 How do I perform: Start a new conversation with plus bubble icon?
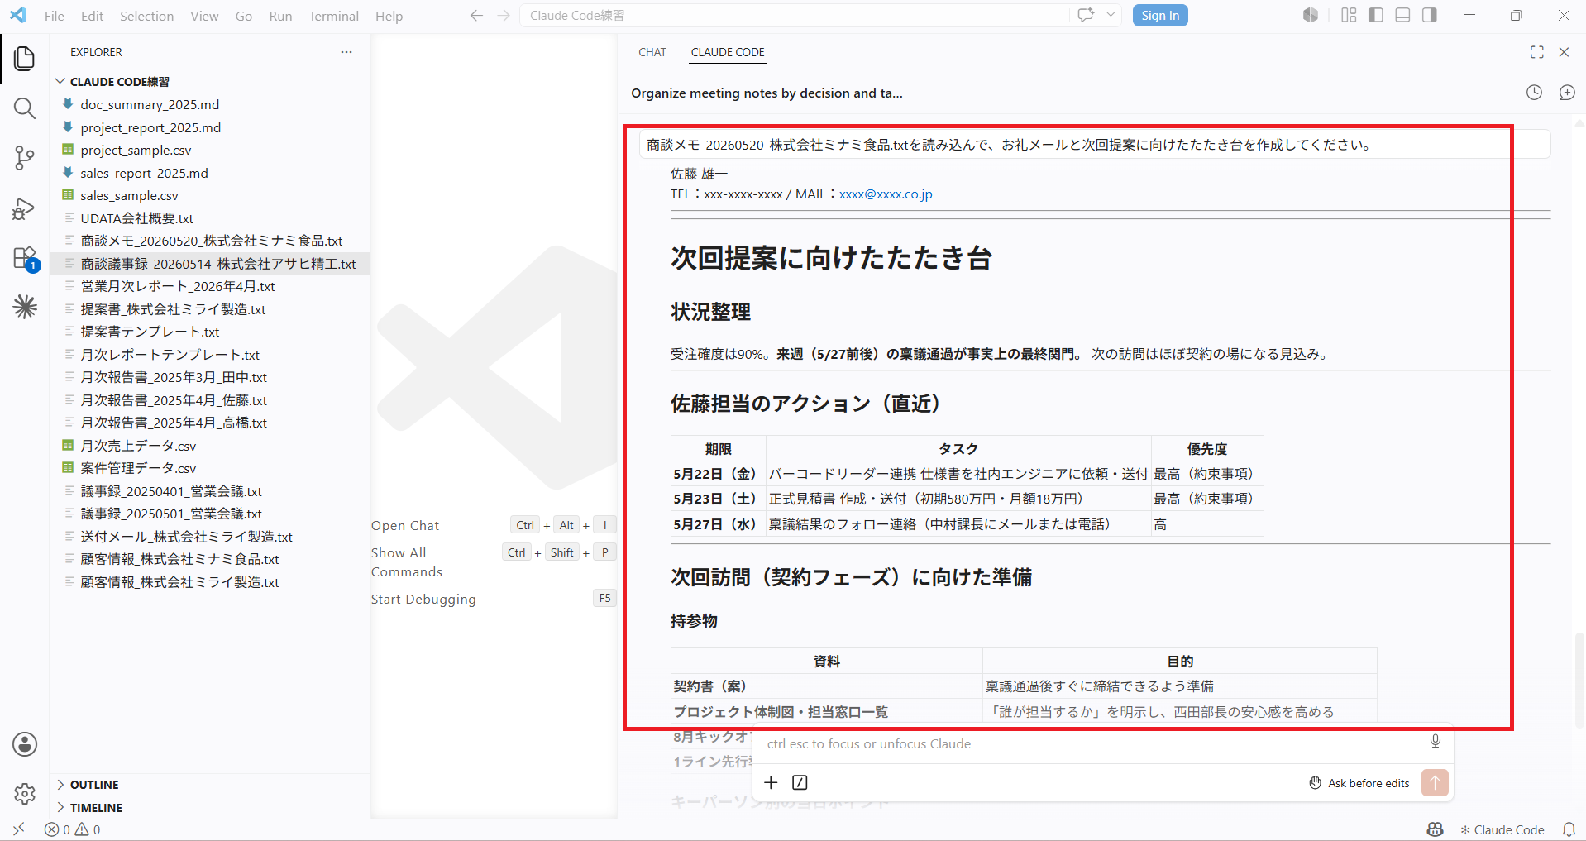pyautogui.click(x=1567, y=93)
